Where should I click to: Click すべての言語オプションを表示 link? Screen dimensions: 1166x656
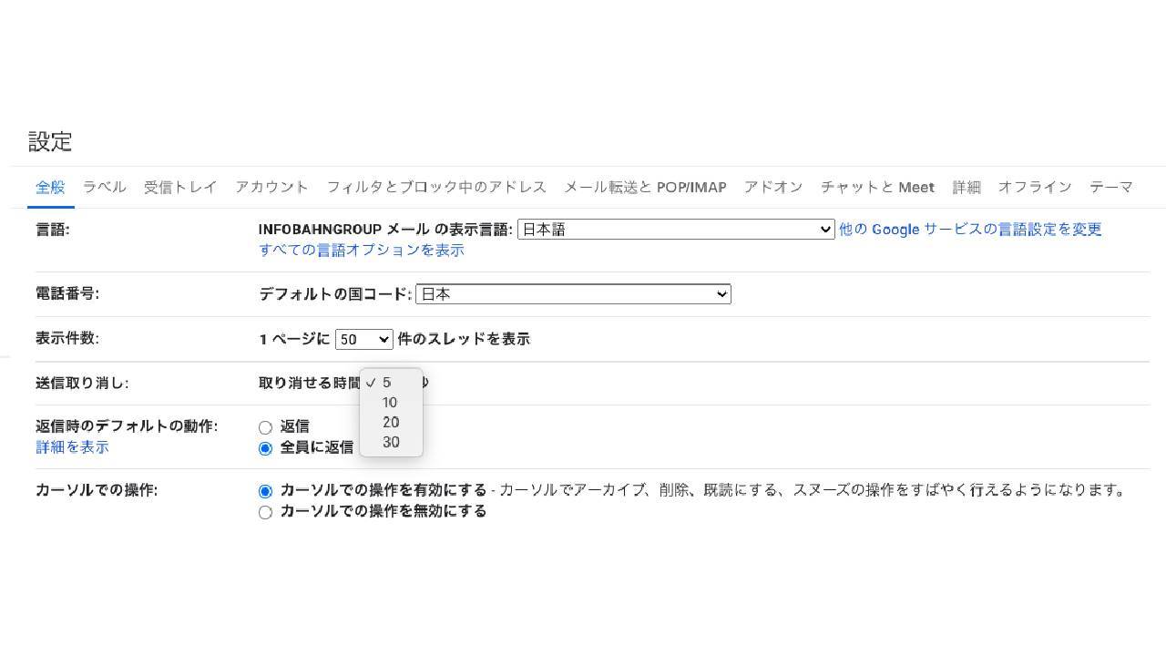tap(362, 250)
